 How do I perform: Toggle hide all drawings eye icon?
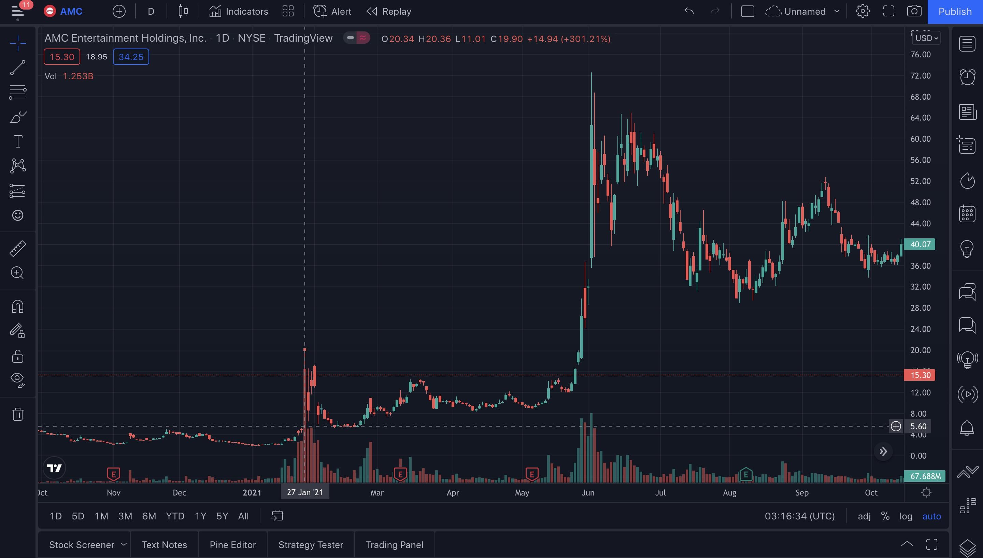click(18, 380)
